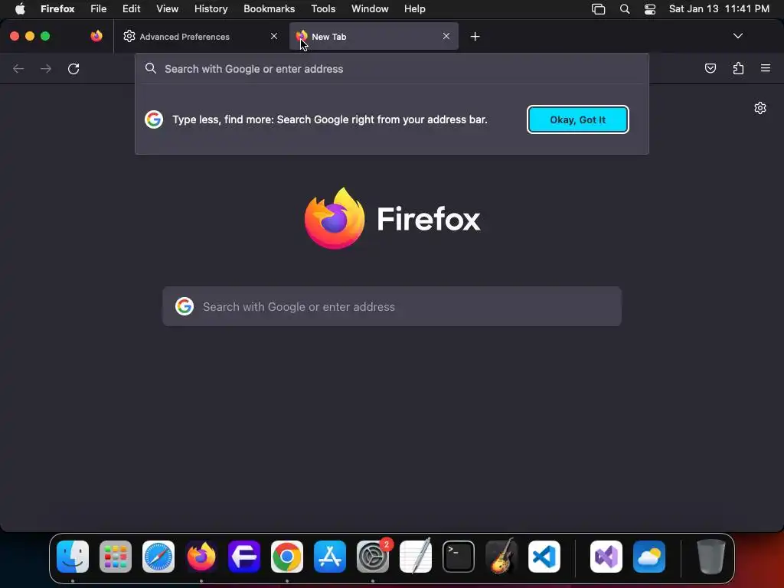Screen dimensions: 784x588
Task: Launch Google Chrome from the Dock
Action: (287, 557)
